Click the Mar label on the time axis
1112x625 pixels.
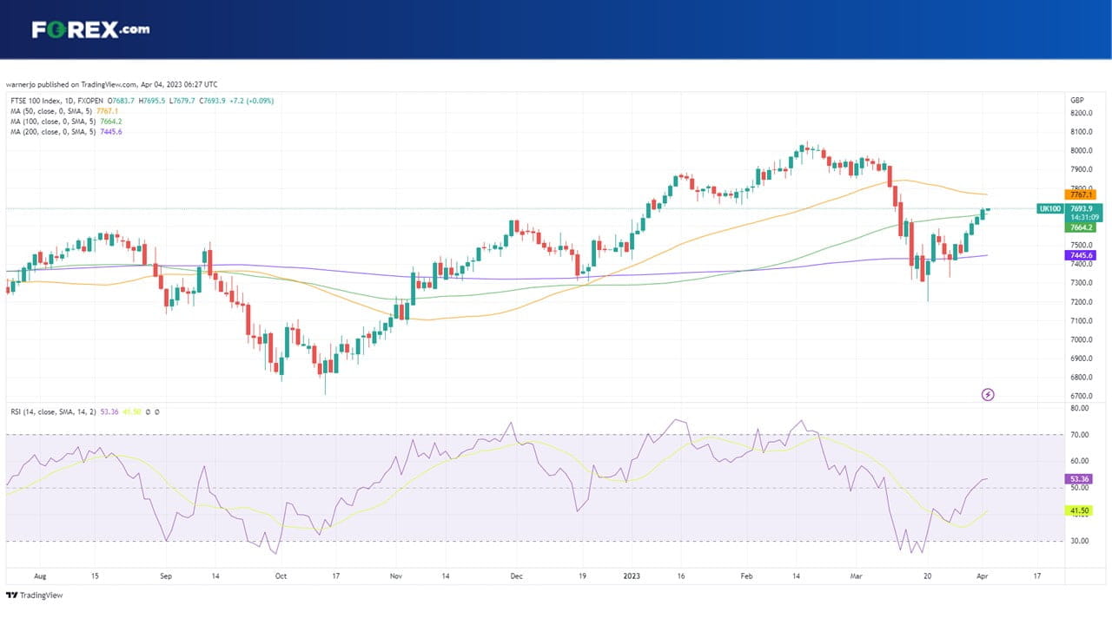pyautogui.click(x=858, y=575)
